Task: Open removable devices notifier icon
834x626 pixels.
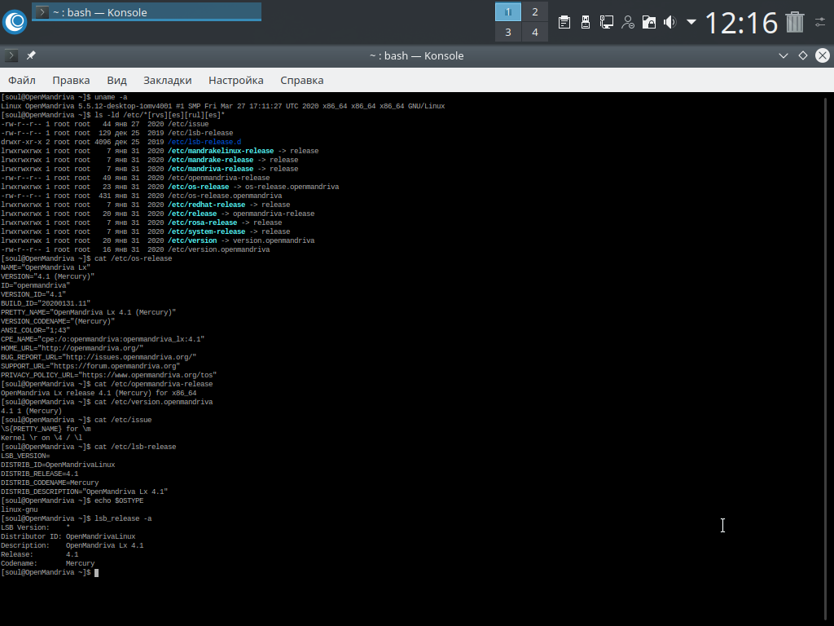Action: 586,22
